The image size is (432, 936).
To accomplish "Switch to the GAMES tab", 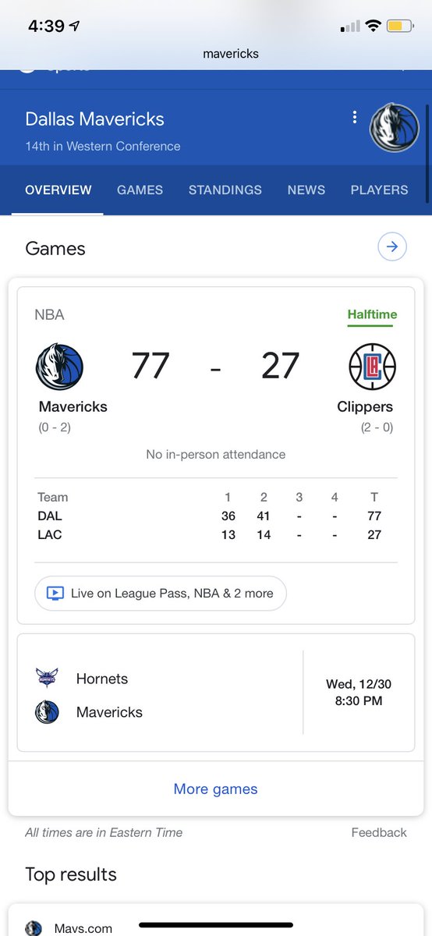I will click(x=140, y=190).
